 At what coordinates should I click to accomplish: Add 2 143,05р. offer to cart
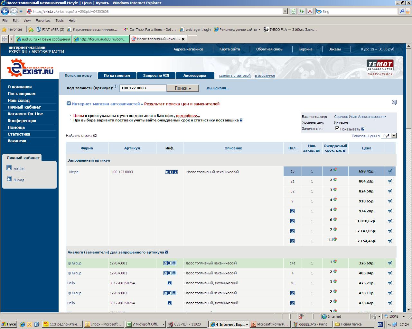pos(390,231)
